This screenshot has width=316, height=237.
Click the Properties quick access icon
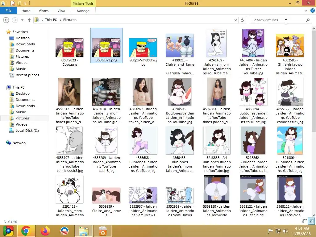(12, 3)
